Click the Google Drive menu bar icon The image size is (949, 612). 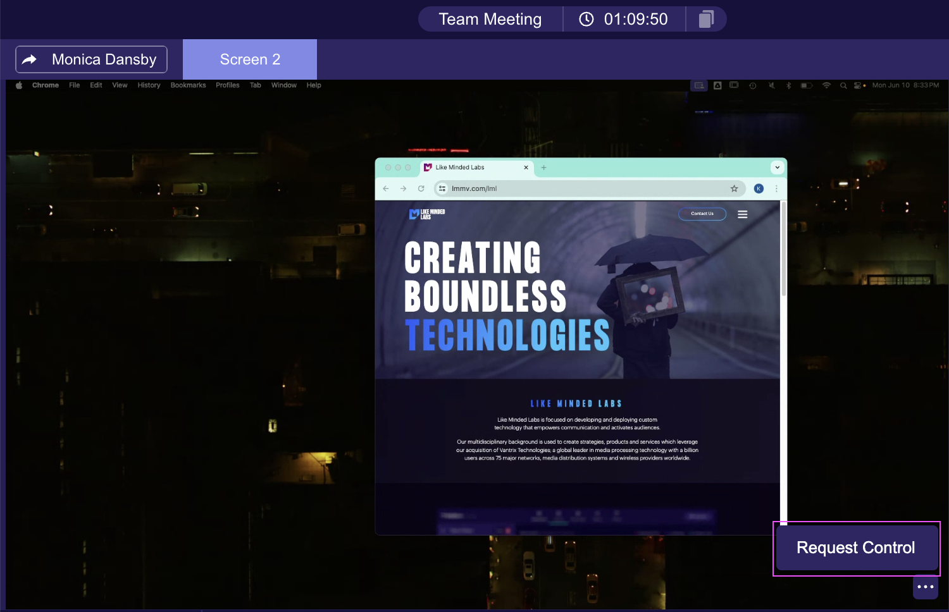point(717,85)
